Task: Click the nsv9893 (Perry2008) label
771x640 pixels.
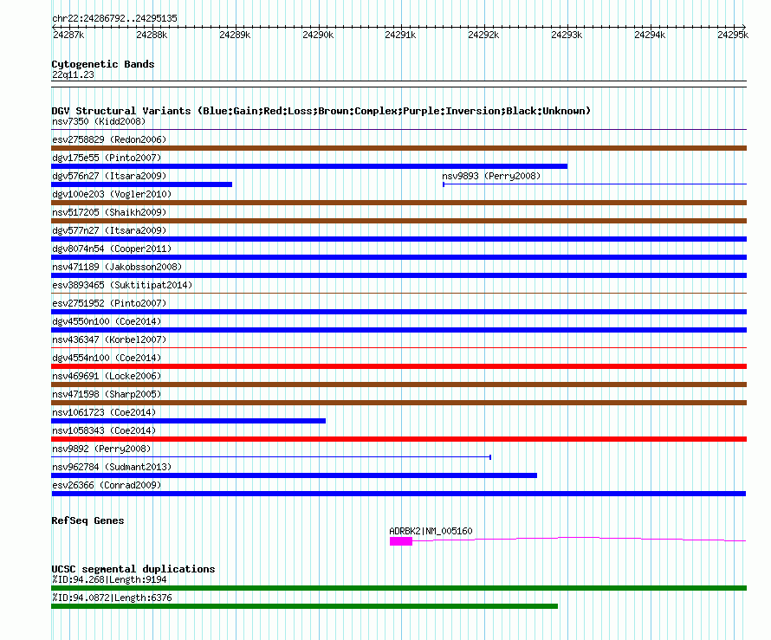Action: 491,176
